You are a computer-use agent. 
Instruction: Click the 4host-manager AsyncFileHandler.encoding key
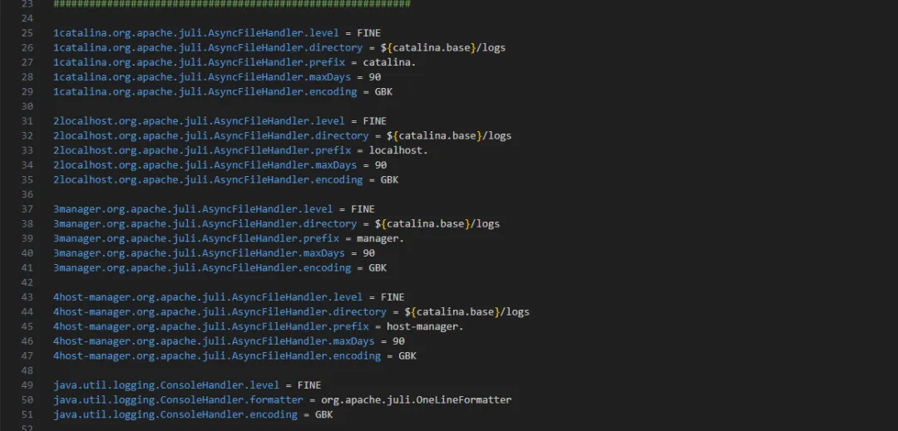point(217,355)
